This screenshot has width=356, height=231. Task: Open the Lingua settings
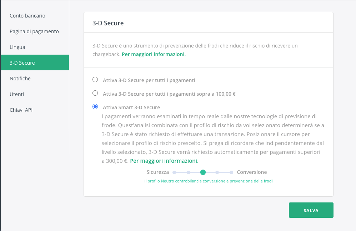(17, 47)
